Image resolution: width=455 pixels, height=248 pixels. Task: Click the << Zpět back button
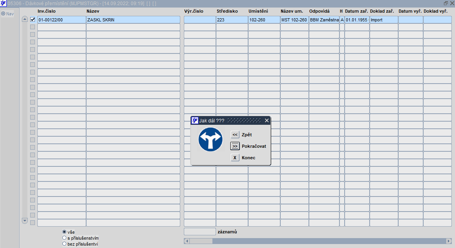[235, 135]
